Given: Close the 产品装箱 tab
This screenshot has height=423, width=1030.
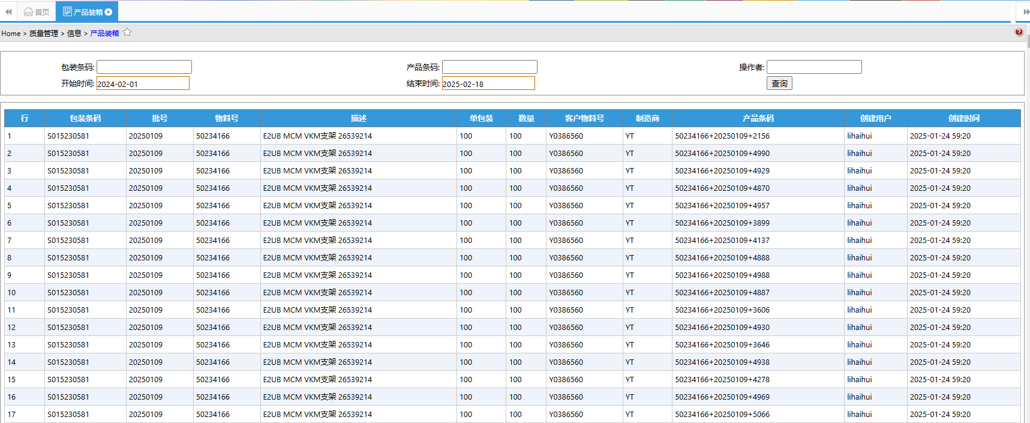Looking at the screenshot, I should [109, 12].
